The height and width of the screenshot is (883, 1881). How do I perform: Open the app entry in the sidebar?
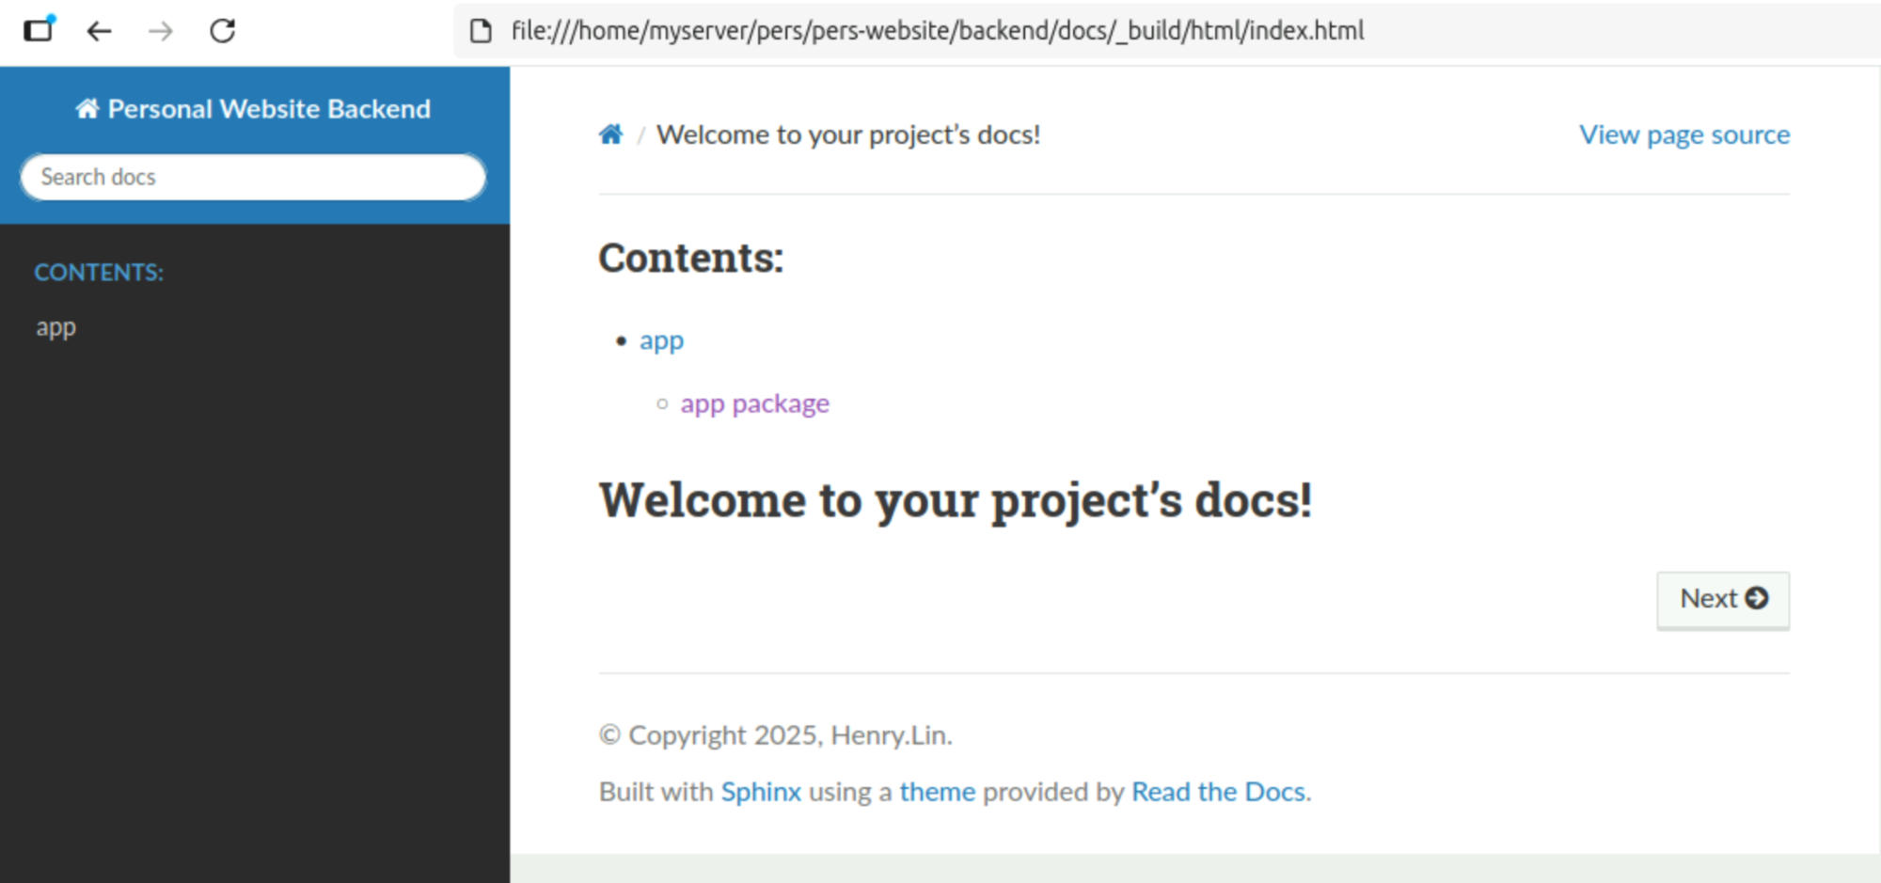56,327
